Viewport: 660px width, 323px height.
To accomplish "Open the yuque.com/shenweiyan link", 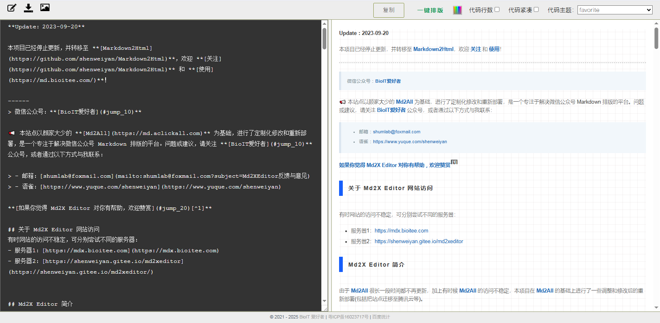I will pos(410,142).
